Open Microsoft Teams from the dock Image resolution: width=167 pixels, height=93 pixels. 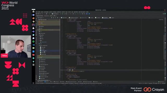click(x=33, y=32)
